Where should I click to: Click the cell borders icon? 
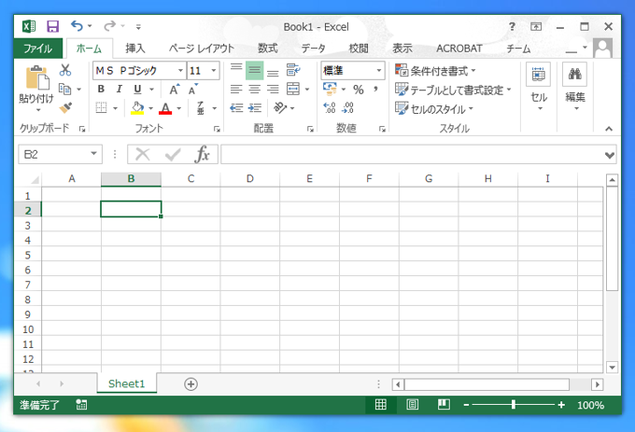click(x=101, y=108)
